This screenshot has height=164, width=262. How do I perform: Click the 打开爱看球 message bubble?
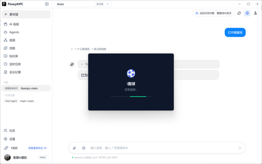point(235,32)
